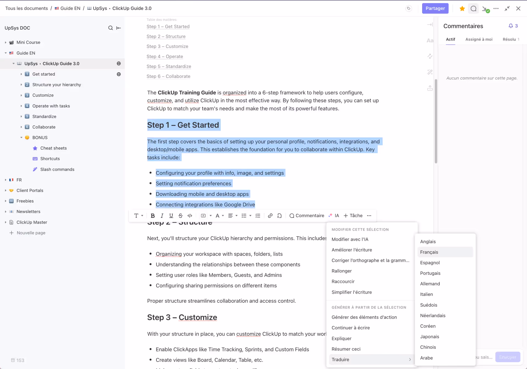Click the download status icon in header
Screen dimensions: 527x369
click(x=486, y=9)
